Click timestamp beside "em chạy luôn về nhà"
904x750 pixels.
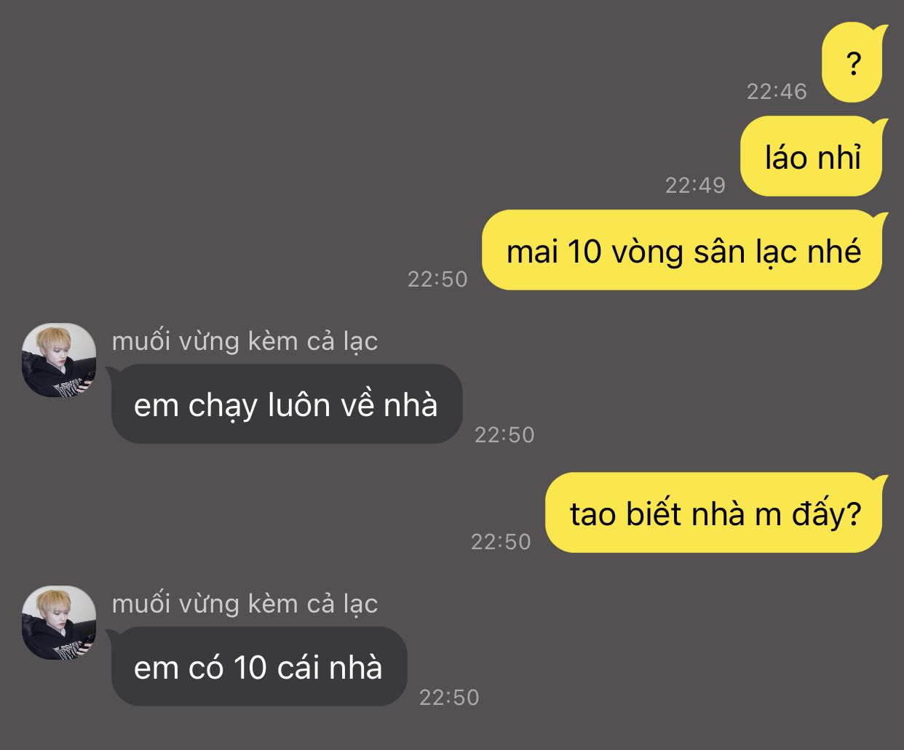point(504,434)
